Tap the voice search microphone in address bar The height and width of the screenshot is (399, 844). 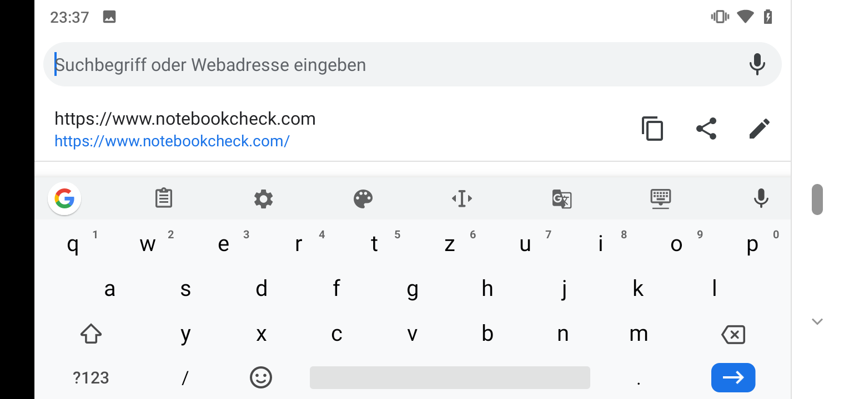pos(757,64)
